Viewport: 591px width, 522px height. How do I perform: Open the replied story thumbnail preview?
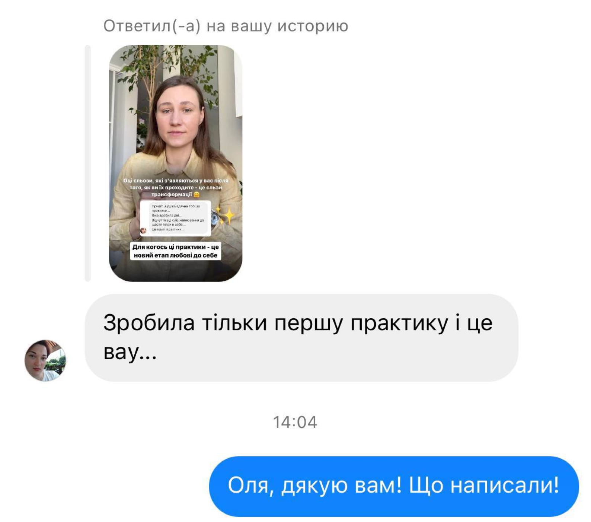175,163
